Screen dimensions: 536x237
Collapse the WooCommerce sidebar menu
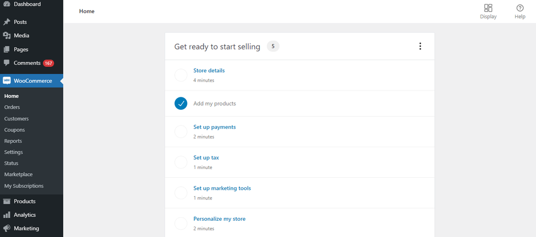31,81
